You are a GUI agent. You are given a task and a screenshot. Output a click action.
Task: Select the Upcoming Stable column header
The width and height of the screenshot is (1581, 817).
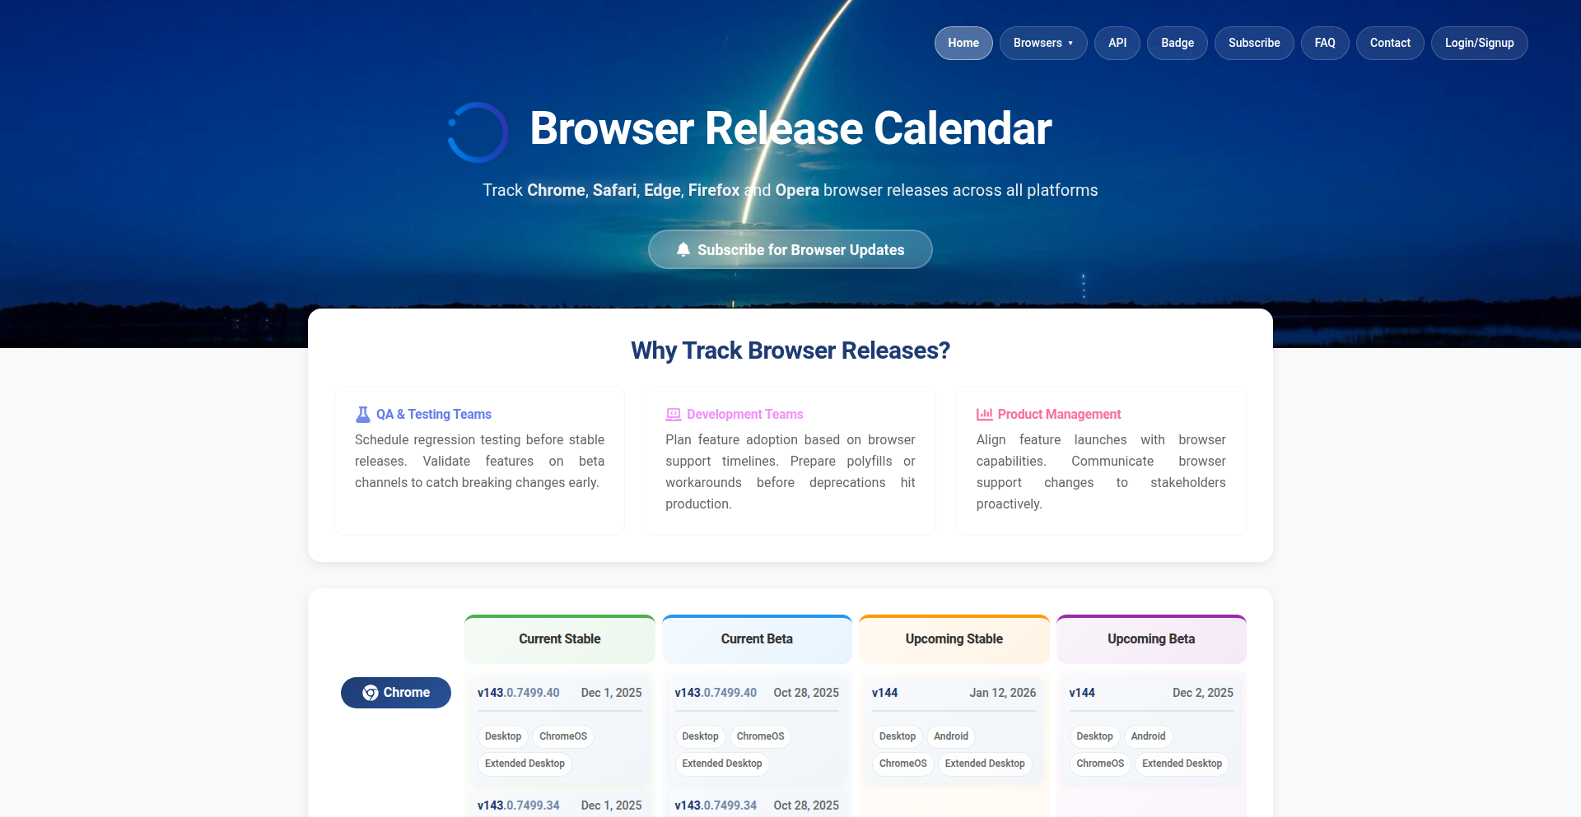point(954,639)
